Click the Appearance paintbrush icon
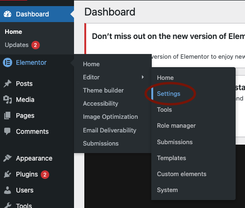The image size is (245, 208). tap(7, 158)
